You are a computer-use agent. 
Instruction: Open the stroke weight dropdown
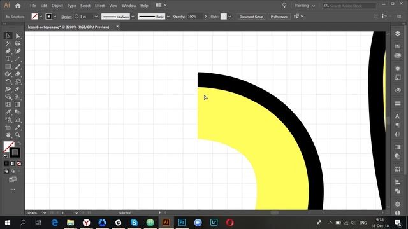tap(96, 17)
